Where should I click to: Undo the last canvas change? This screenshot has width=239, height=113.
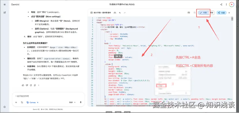(x=120, y=13)
